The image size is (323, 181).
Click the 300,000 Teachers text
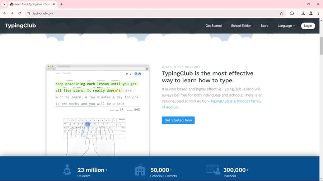tap(236, 172)
